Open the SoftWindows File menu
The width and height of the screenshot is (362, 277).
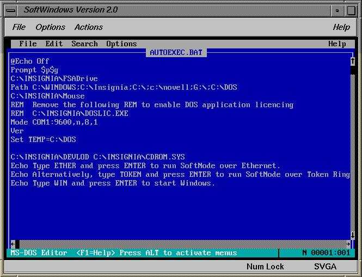[x=19, y=27]
